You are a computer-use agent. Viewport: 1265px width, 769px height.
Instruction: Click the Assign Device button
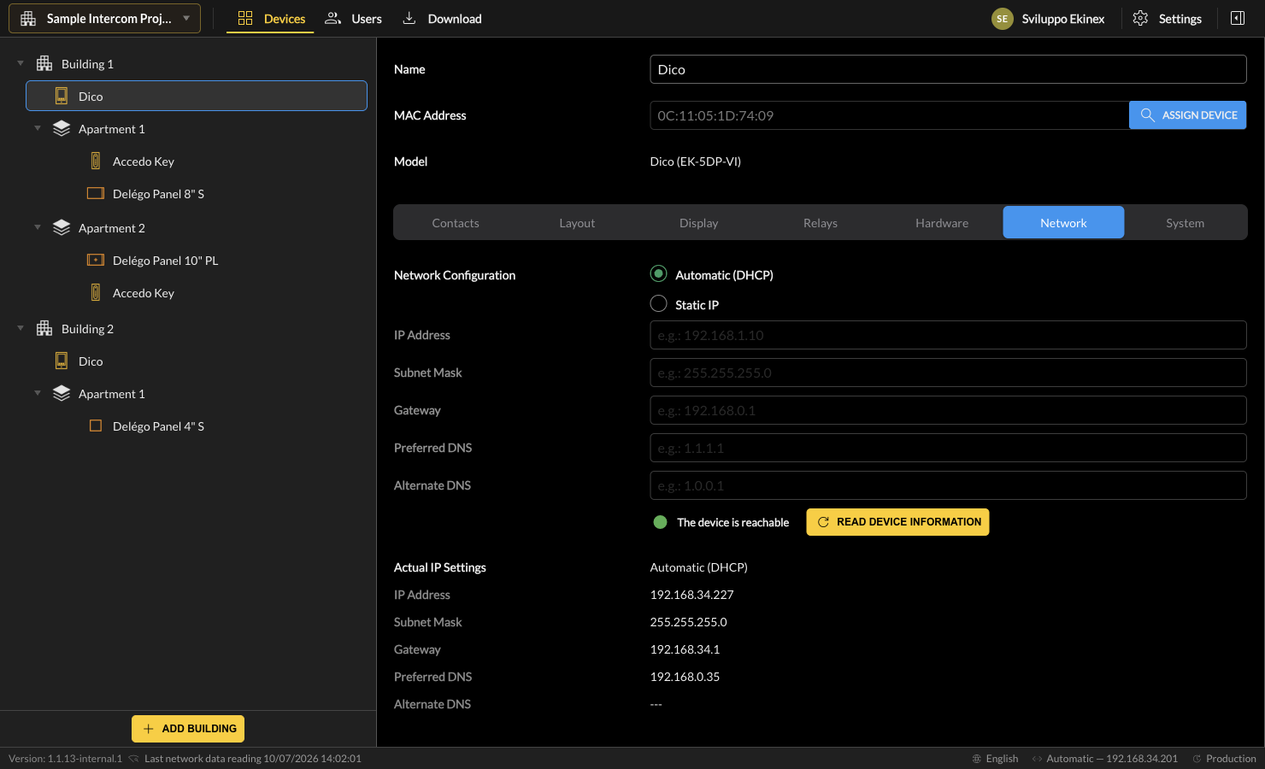[1187, 115]
